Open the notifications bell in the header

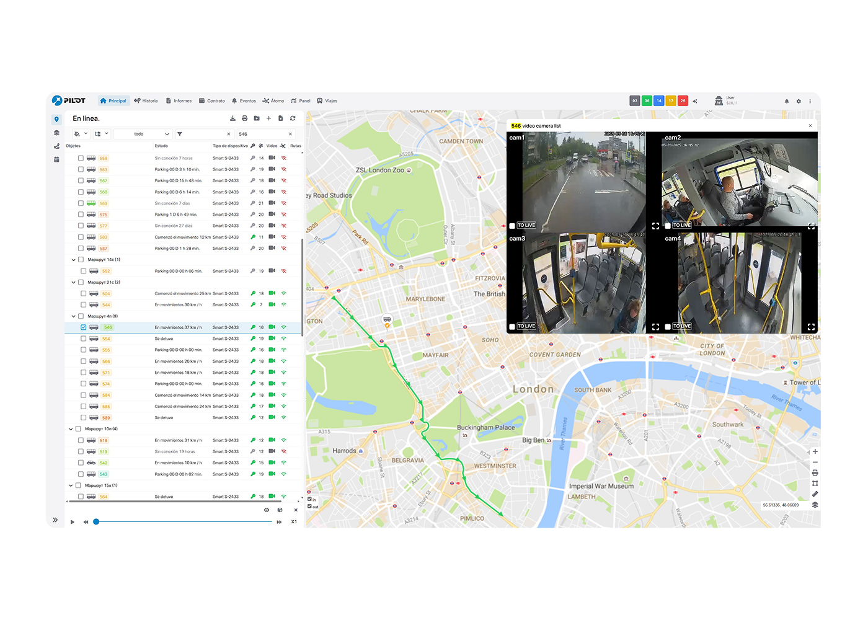click(787, 101)
